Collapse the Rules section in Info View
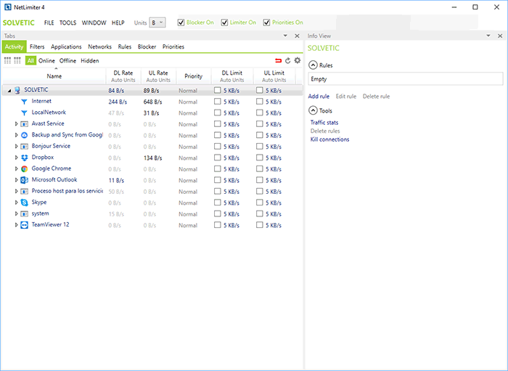This screenshot has width=508, height=371. (x=313, y=65)
